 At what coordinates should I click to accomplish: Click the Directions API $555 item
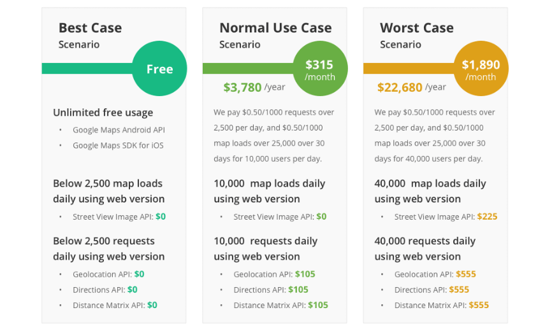tap(432, 290)
